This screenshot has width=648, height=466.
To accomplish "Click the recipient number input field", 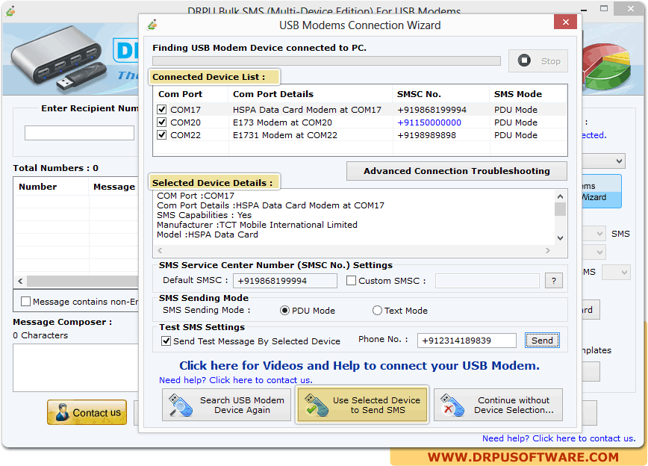I will tap(79, 133).
